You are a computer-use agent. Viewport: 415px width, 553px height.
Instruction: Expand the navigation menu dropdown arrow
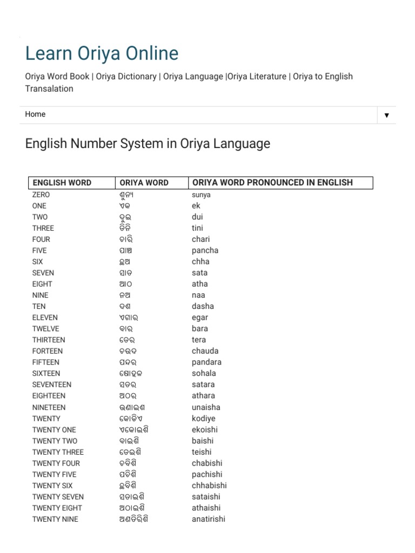[x=386, y=115]
